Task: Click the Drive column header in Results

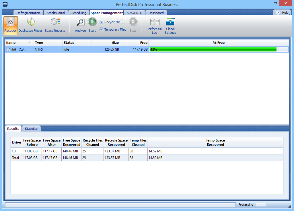Action: (x=17, y=142)
